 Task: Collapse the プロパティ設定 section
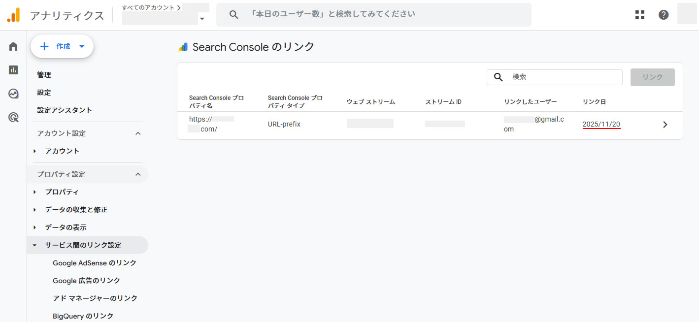(x=138, y=174)
